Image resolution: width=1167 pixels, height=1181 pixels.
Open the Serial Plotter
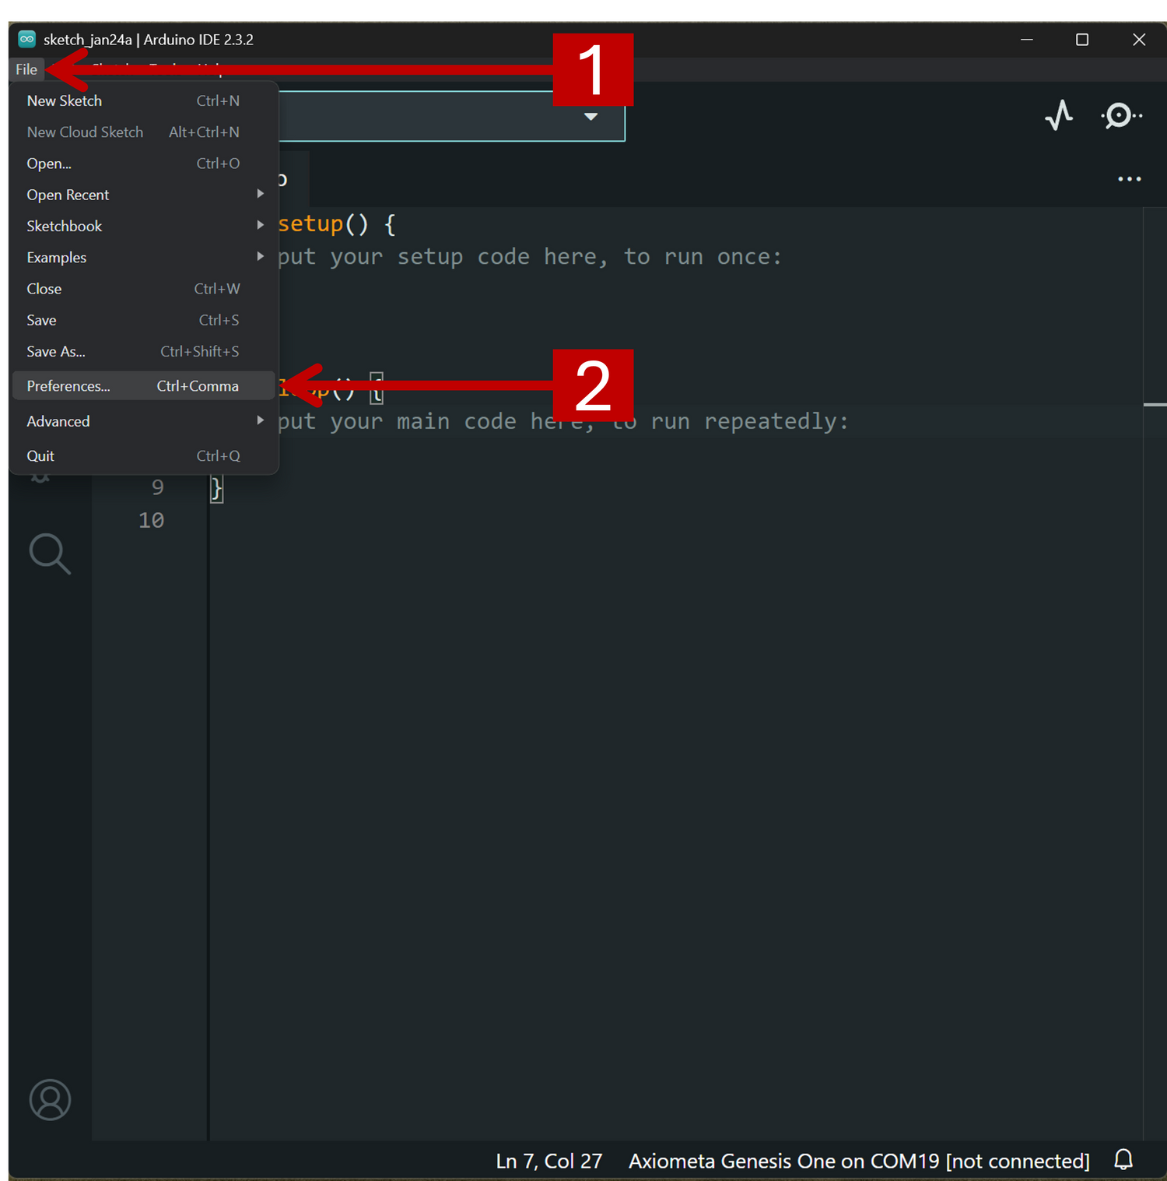click(x=1059, y=116)
